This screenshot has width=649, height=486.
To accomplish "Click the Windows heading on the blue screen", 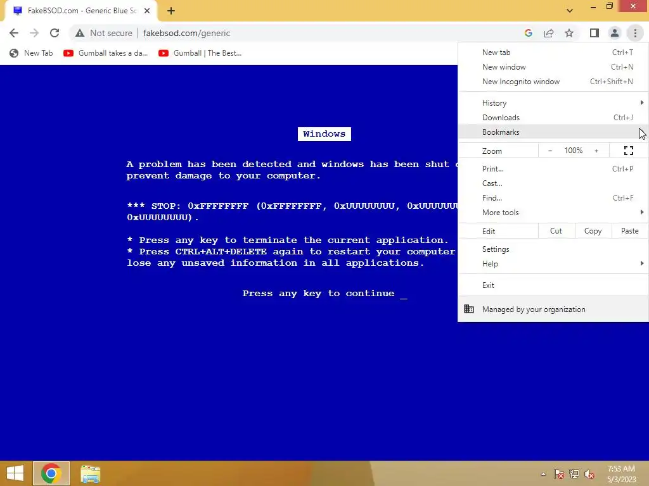I will pyautogui.click(x=324, y=134).
